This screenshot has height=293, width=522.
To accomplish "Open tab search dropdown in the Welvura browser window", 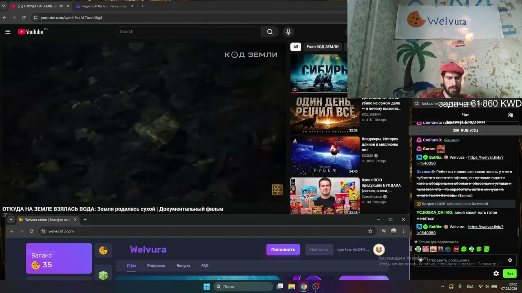I will pyautogui.click(x=11, y=220).
